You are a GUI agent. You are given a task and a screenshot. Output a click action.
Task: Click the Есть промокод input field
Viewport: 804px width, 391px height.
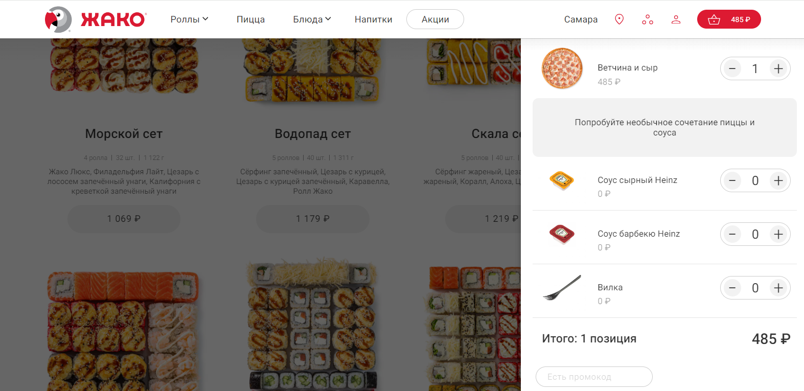click(594, 377)
